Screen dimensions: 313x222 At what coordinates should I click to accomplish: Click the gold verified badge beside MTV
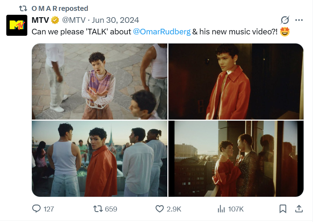tap(55, 20)
